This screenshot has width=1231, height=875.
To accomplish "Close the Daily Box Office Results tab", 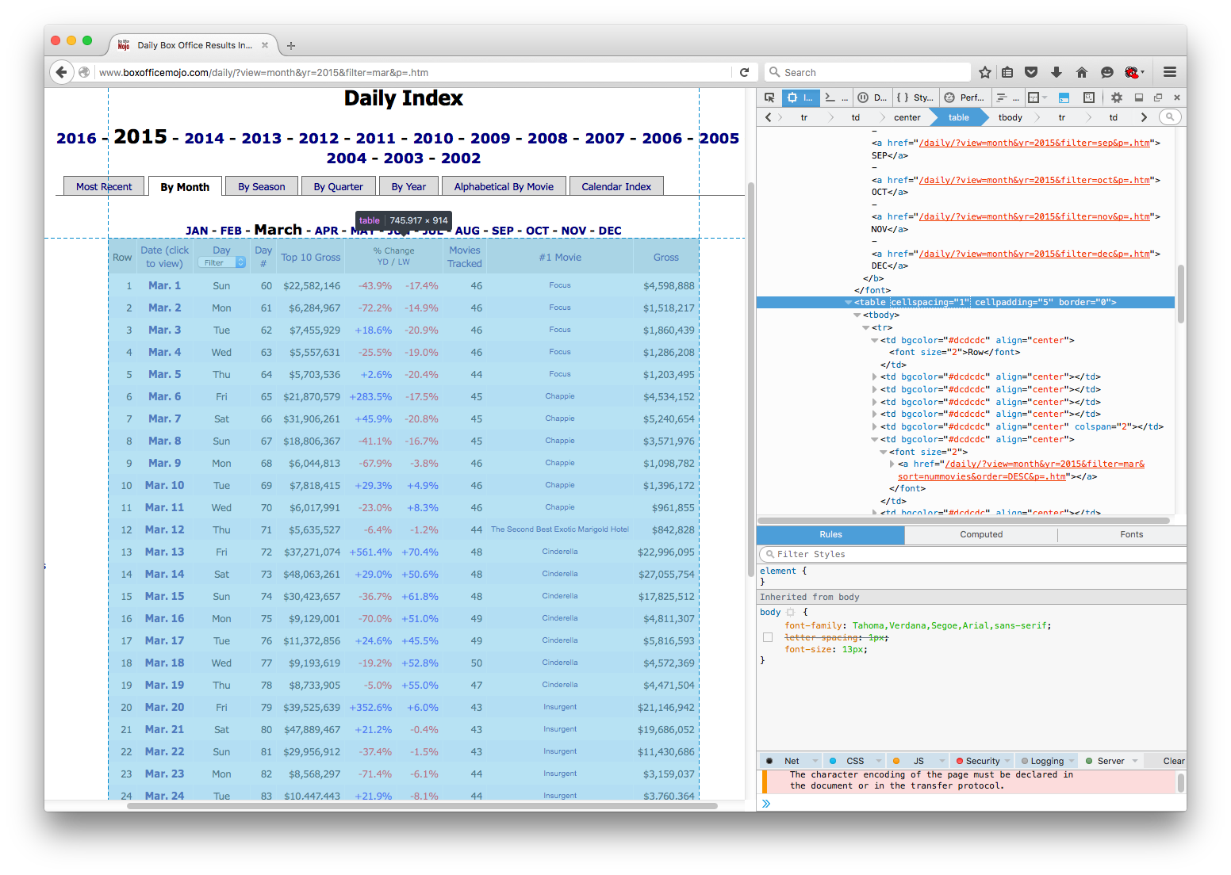I will (x=265, y=45).
